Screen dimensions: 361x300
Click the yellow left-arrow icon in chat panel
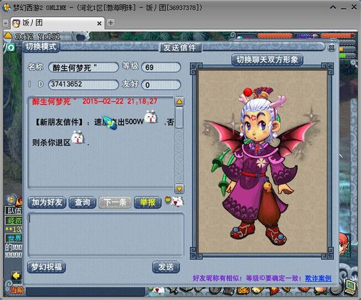click(x=16, y=275)
